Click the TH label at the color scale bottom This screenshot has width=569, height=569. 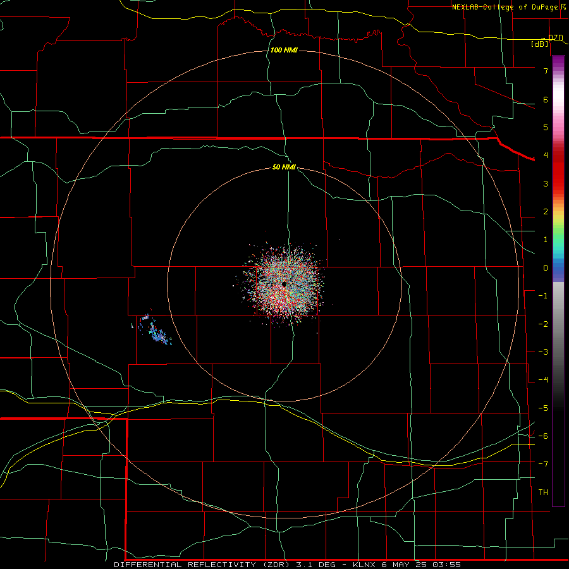tap(543, 492)
